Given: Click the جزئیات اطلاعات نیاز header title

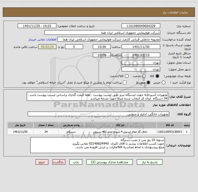Looking at the screenshot, I should point(175,12).
